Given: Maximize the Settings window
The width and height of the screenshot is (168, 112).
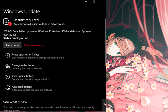Looking at the screenshot, I should pyautogui.click(x=94, y=2).
